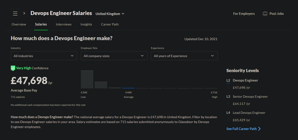Switch to the Interviews tab

(64, 24)
